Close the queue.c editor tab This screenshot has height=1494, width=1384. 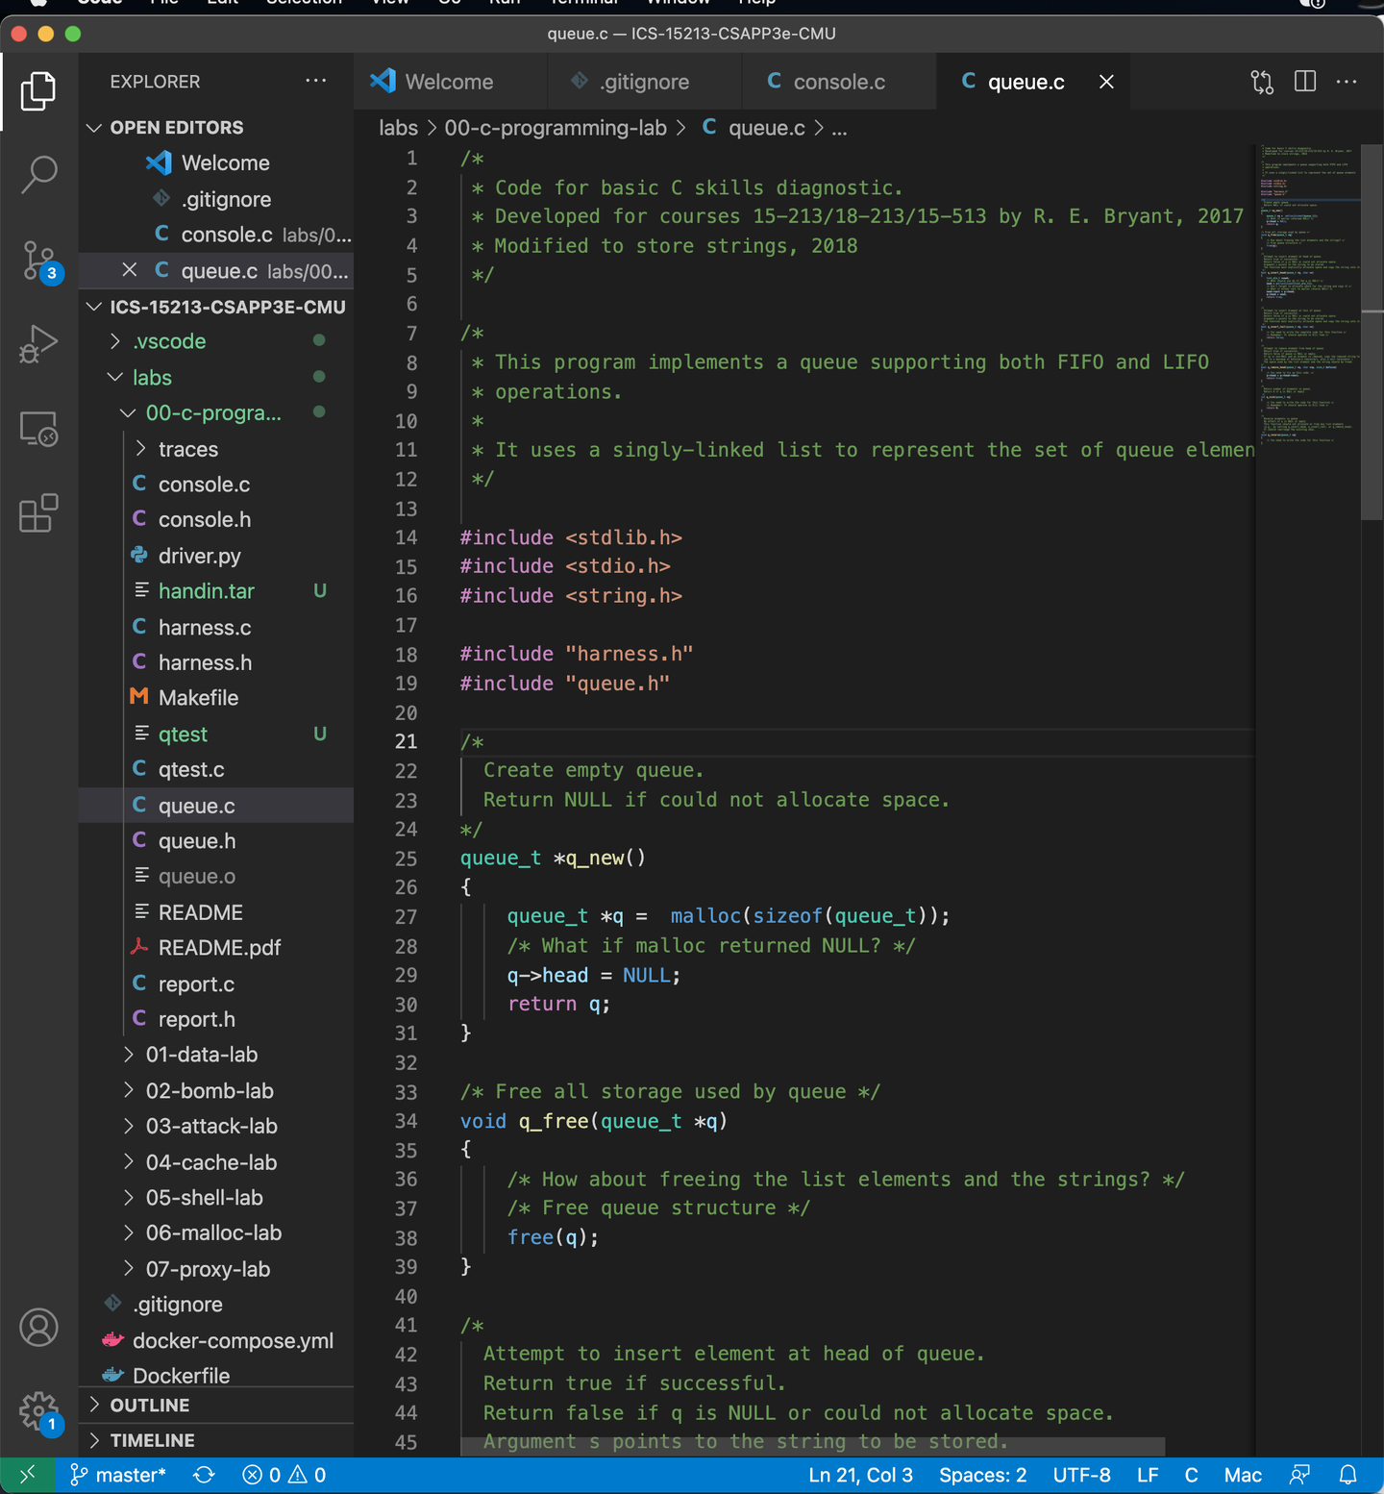coord(1106,82)
